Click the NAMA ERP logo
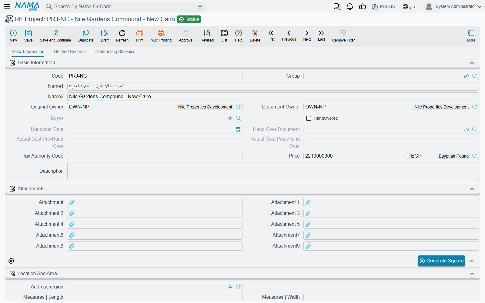 pyautogui.click(x=27, y=6)
